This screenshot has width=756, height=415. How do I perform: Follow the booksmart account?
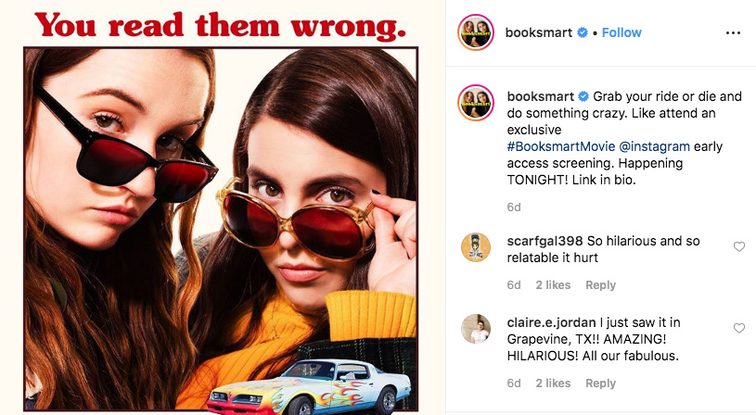click(621, 32)
